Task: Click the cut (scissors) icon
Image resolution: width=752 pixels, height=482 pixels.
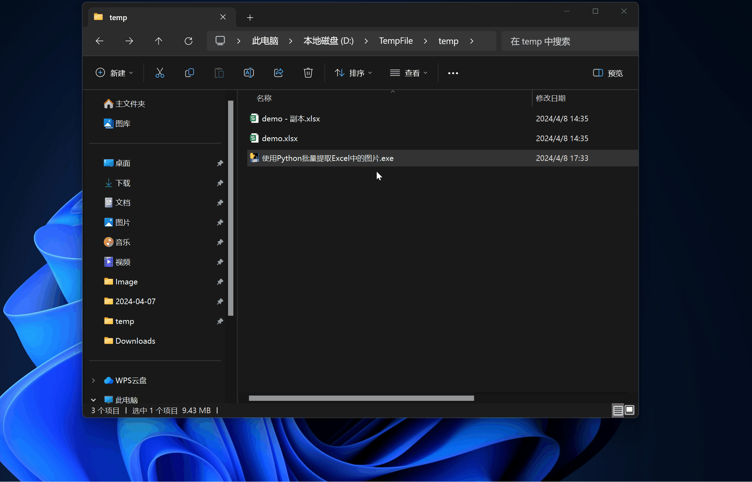Action: click(x=160, y=73)
